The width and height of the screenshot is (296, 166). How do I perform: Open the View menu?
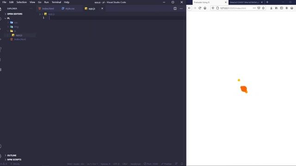(x=32, y=2)
